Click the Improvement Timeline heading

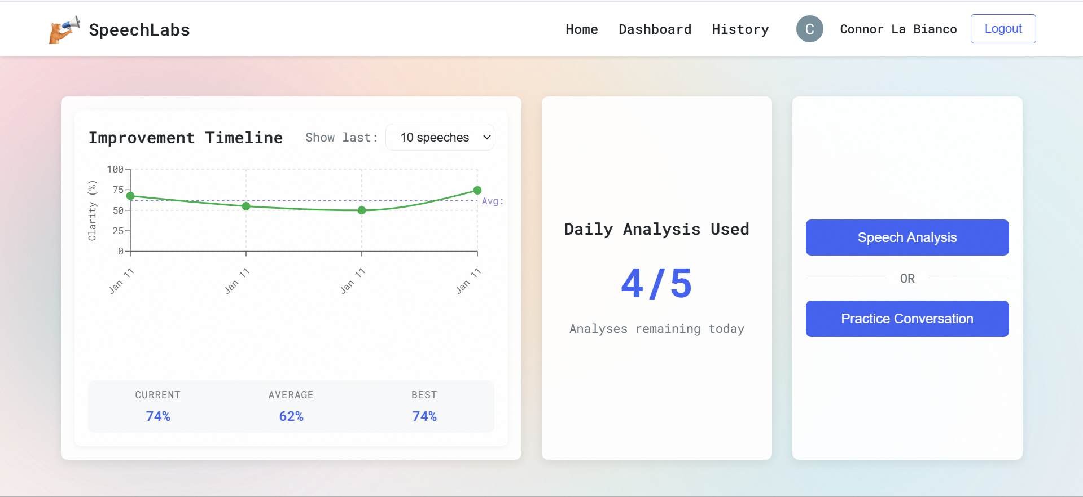(186, 138)
